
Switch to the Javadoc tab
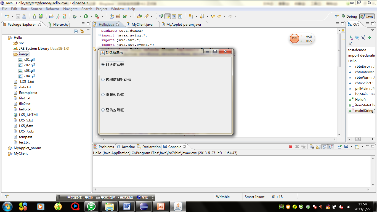coord(126,147)
